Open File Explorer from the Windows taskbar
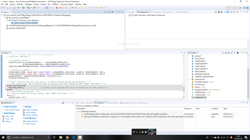The image size is (250, 140). [61, 137]
